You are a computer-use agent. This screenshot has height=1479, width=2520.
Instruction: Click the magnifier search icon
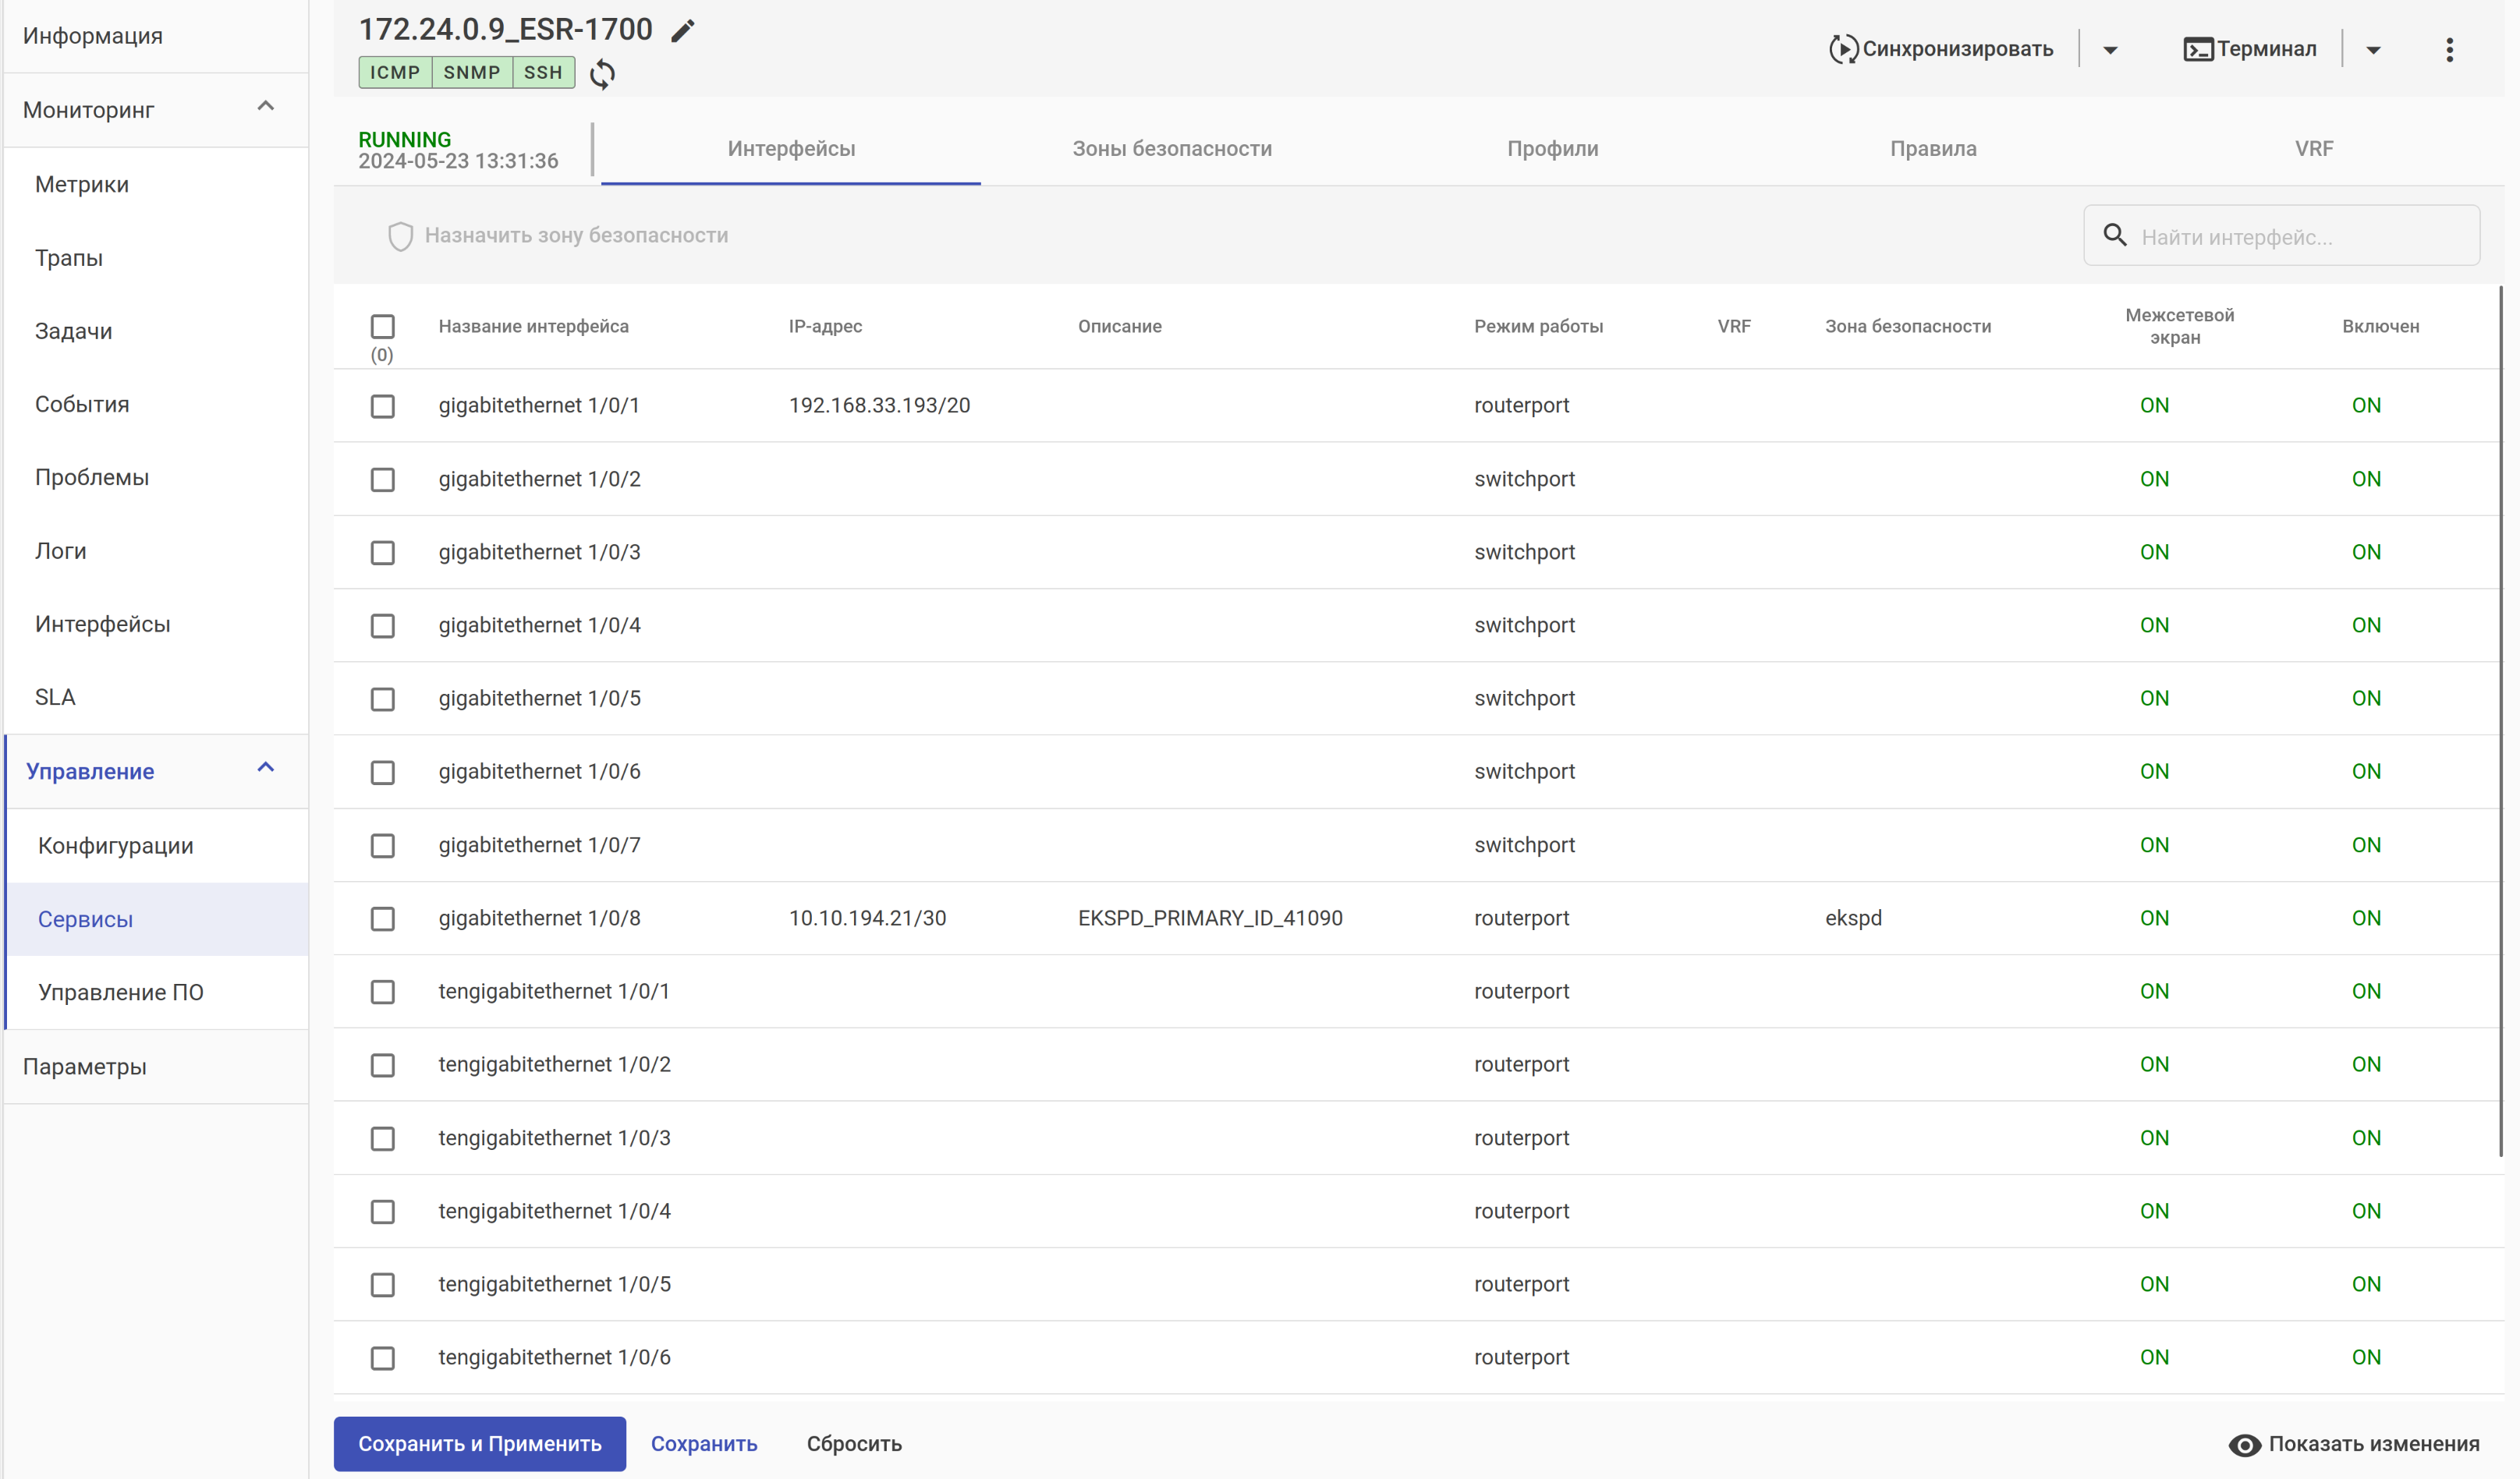[x=2114, y=235]
